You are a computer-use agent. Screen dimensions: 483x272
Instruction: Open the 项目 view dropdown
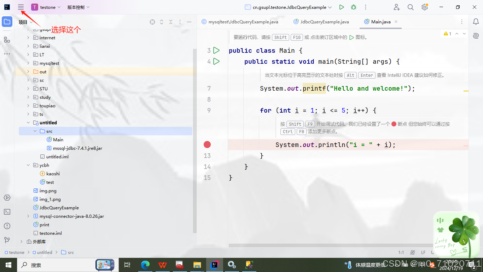pyautogui.click(x=26, y=22)
